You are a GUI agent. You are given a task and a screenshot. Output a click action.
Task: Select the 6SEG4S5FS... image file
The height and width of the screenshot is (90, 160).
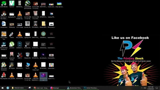click(x=19, y=66)
